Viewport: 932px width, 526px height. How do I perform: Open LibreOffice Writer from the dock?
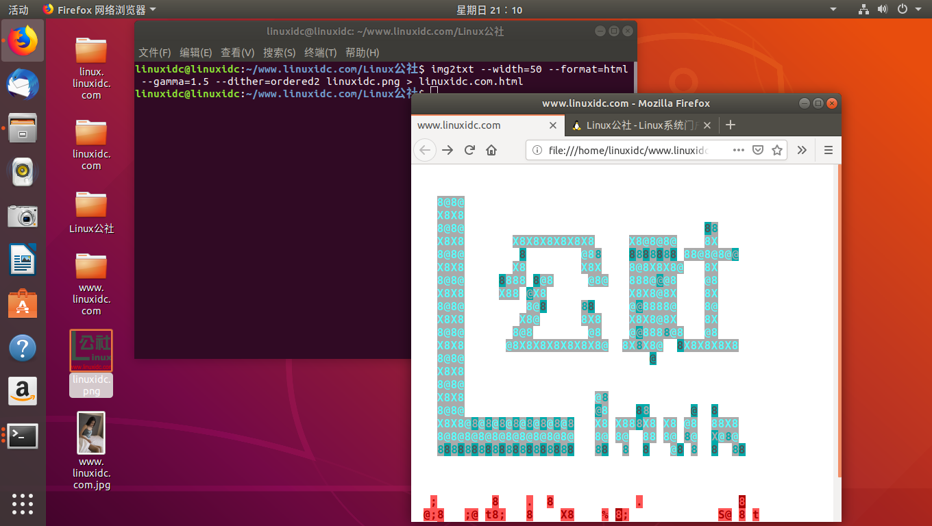click(23, 260)
